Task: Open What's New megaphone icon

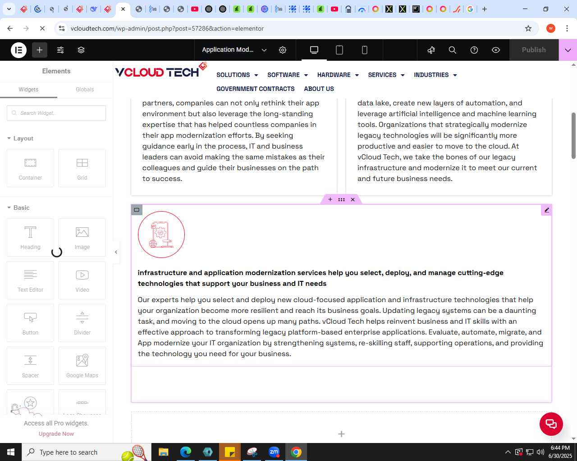Action: (x=431, y=50)
